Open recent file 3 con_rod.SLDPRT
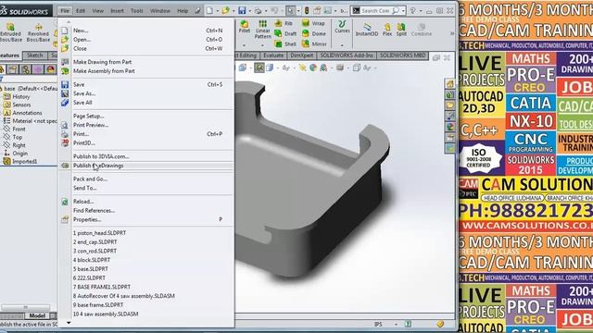The width and height of the screenshot is (593, 333). point(146,251)
